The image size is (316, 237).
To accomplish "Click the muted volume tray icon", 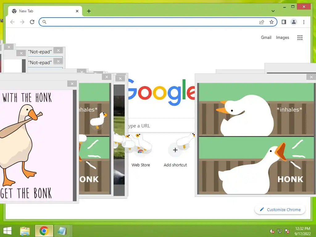I will [x=272, y=231].
